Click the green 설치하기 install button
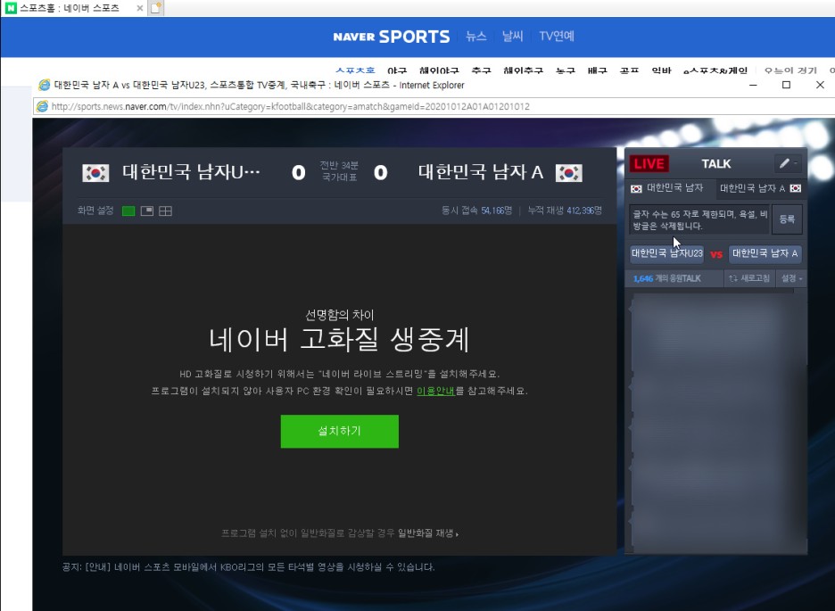835x611 pixels. coord(339,431)
